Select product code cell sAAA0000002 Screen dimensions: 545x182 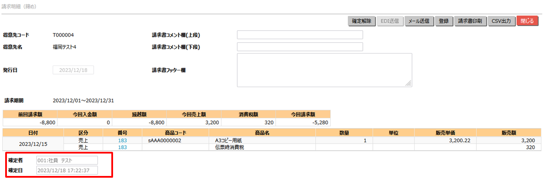pos(164,141)
